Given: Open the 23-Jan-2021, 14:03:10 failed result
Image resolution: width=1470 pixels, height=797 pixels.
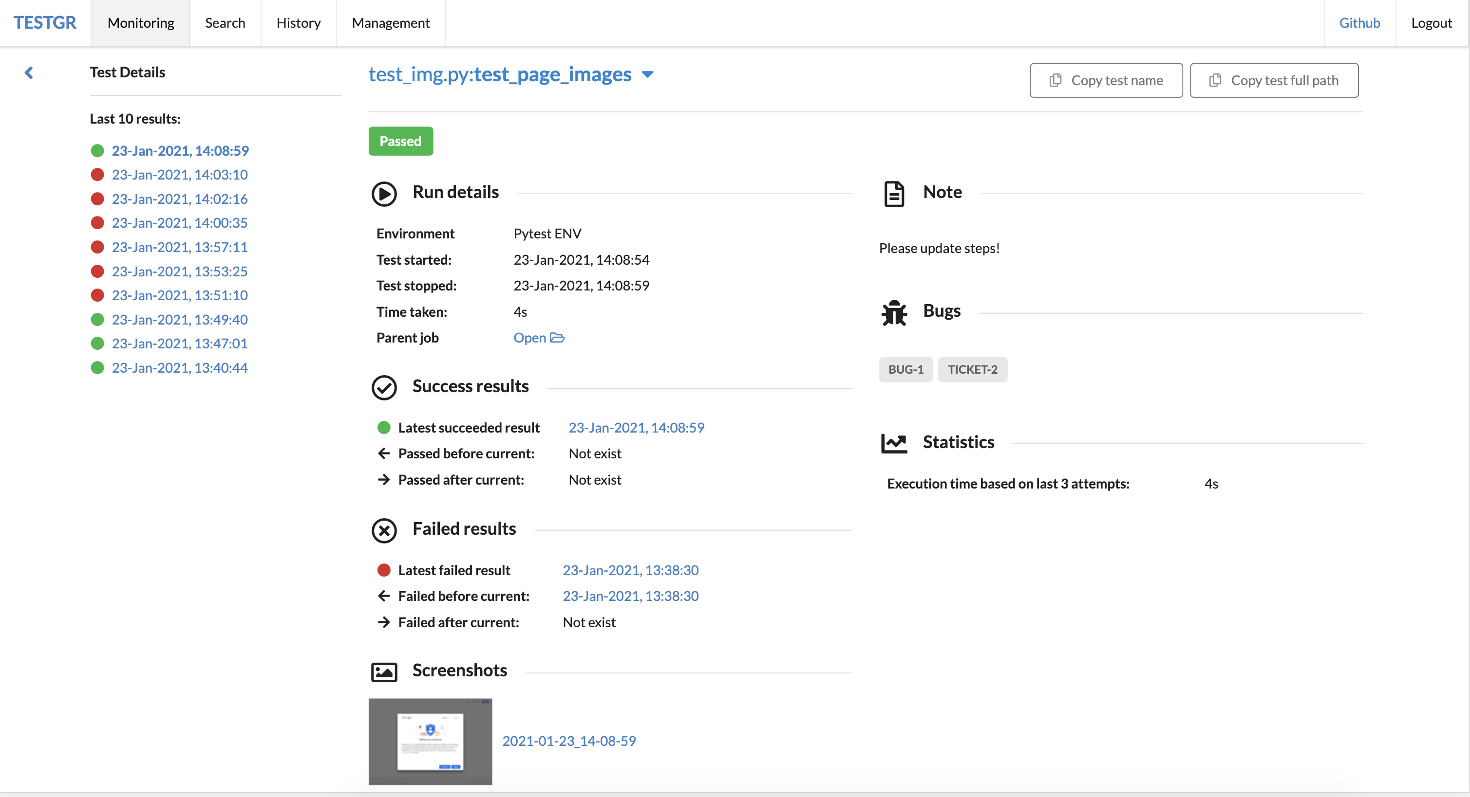Looking at the screenshot, I should coord(179,175).
